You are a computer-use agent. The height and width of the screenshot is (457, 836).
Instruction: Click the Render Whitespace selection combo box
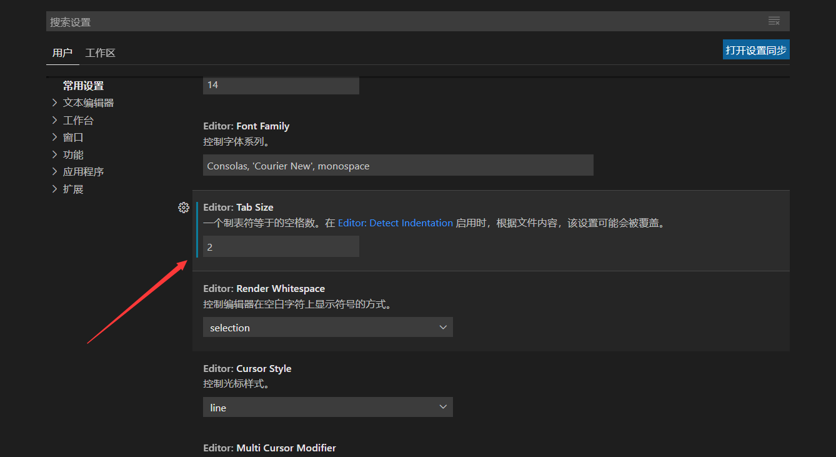pyautogui.click(x=328, y=327)
